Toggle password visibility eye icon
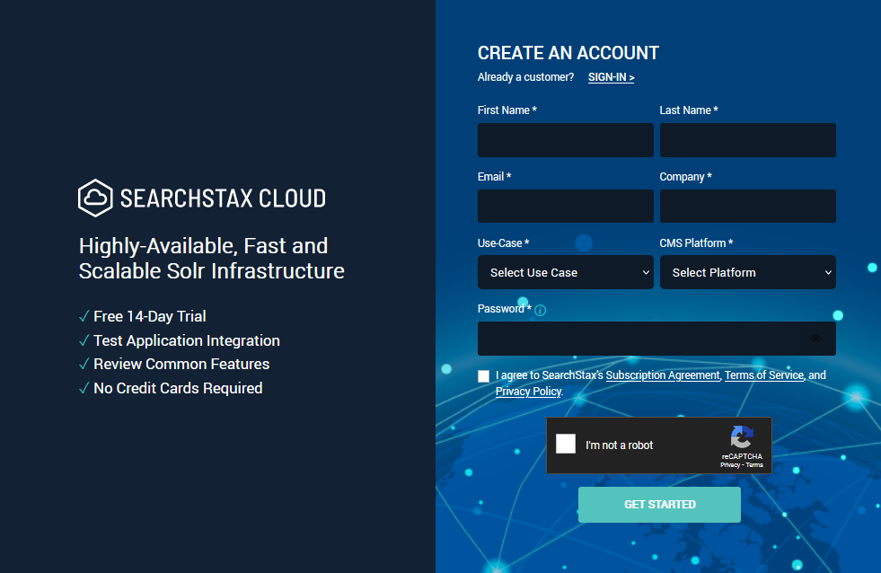The width and height of the screenshot is (881, 573). coord(815,339)
